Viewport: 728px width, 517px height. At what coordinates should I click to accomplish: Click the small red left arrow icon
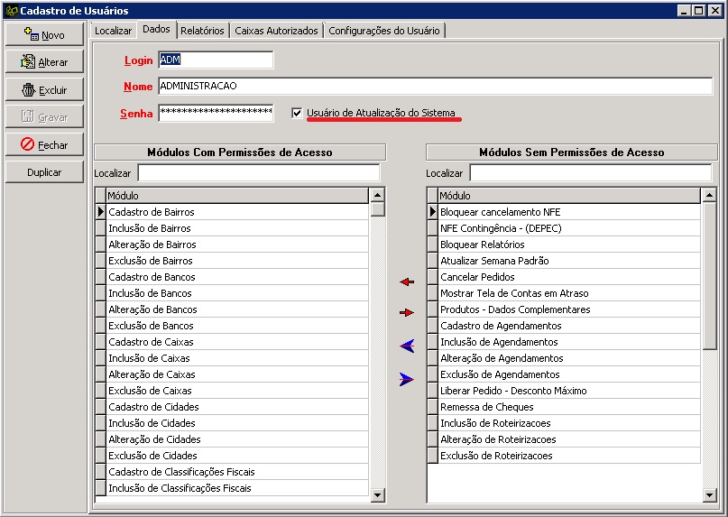click(x=406, y=282)
